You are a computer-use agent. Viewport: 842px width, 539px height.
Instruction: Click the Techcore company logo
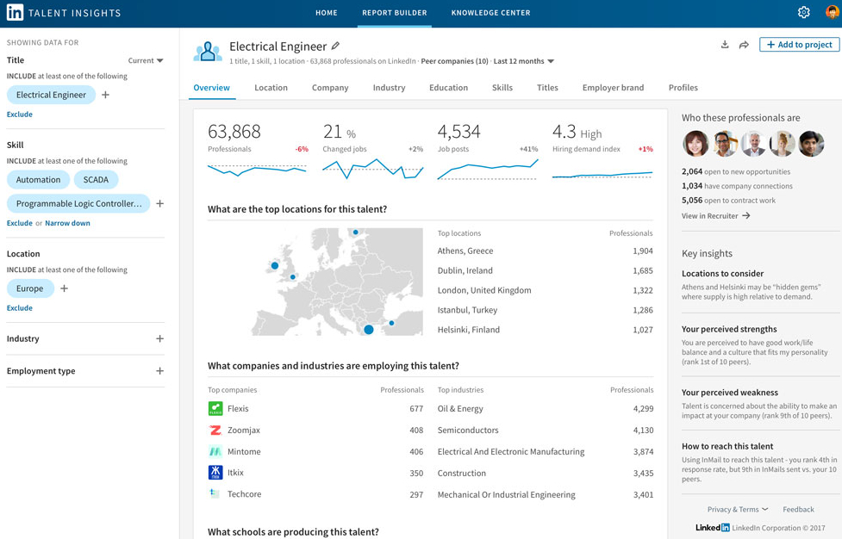click(x=215, y=493)
